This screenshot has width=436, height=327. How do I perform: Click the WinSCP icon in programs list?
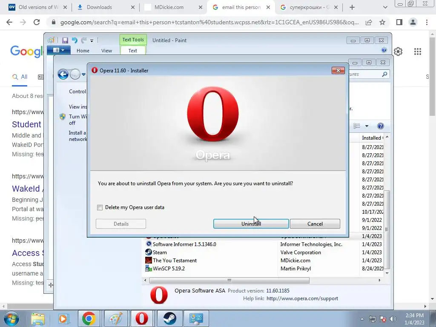tap(149, 268)
